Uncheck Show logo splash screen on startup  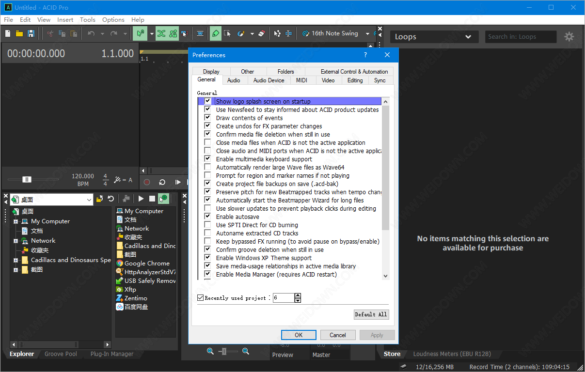pyautogui.click(x=207, y=101)
